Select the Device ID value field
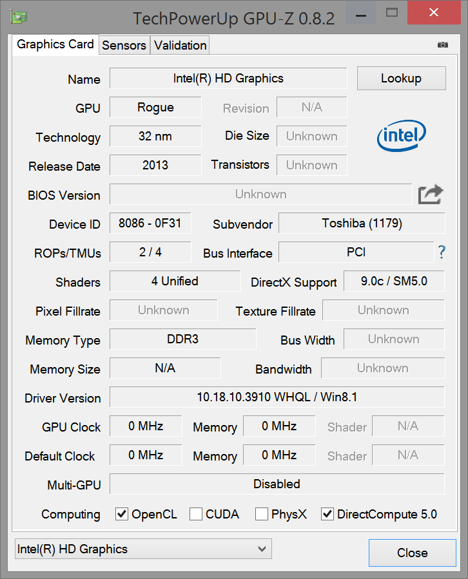This screenshot has width=468, height=579. 150,223
